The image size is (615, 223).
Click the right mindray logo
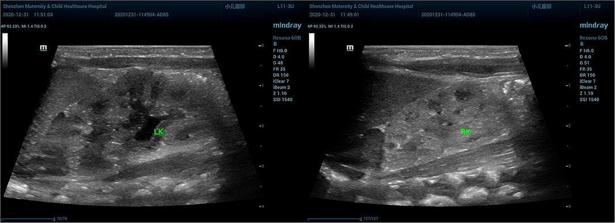(x=594, y=26)
